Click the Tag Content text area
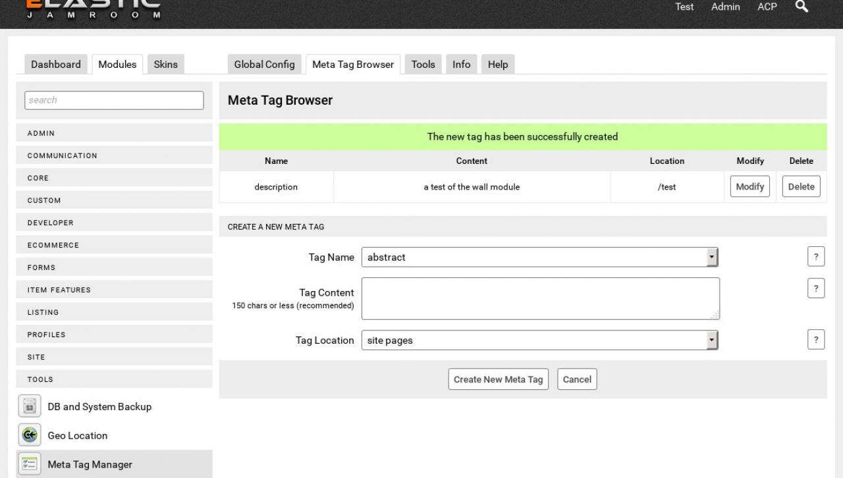Viewport: 843px width, 478px height. tap(540, 298)
